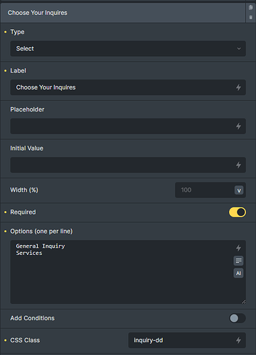Click dynamic data bolt in CSS Class field
This screenshot has height=355, width=256.
coord(238,340)
